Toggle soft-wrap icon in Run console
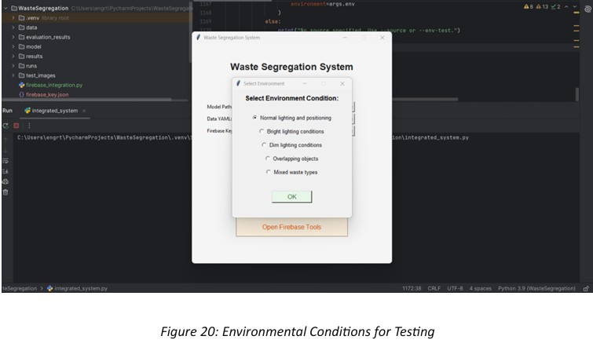593x347 pixels. coord(5,160)
